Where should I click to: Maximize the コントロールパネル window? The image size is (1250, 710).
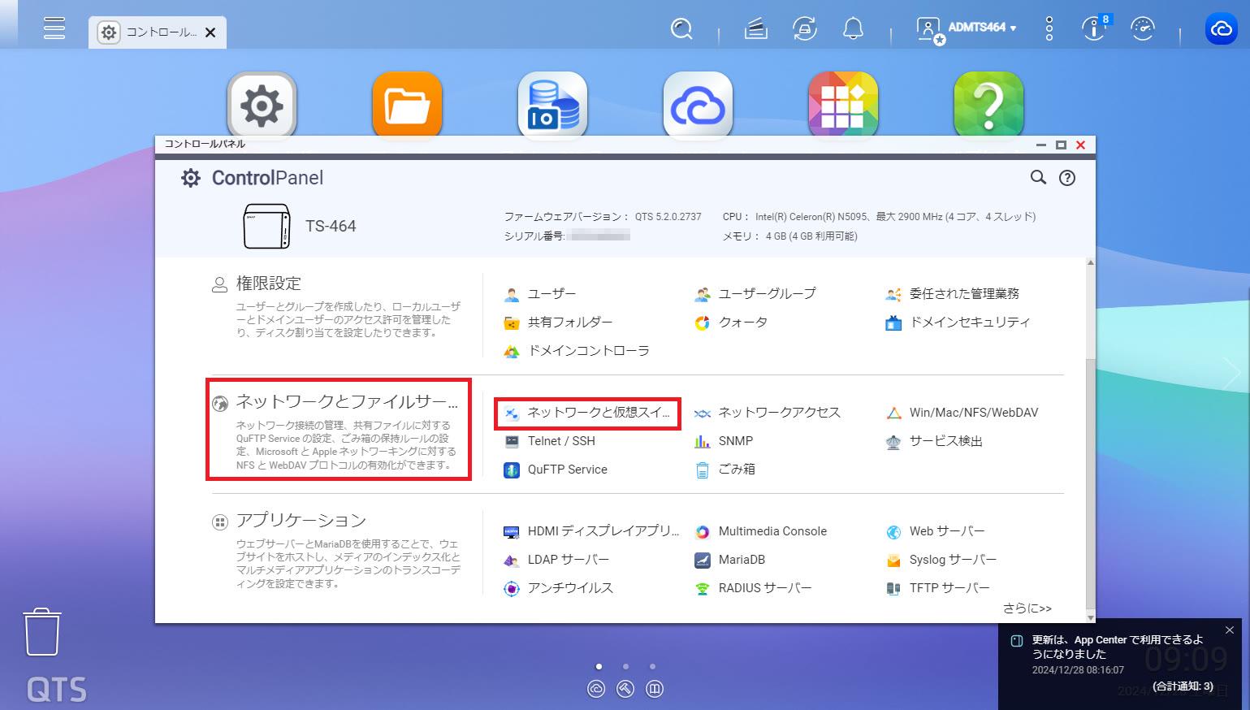[1061, 145]
